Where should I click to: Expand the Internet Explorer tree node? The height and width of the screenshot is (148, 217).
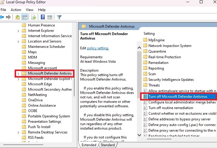click(18, 31)
